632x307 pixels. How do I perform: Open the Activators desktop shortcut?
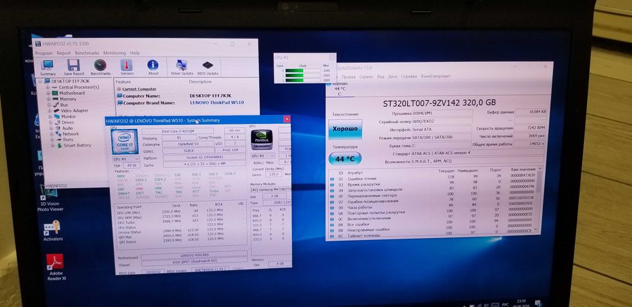53,231
